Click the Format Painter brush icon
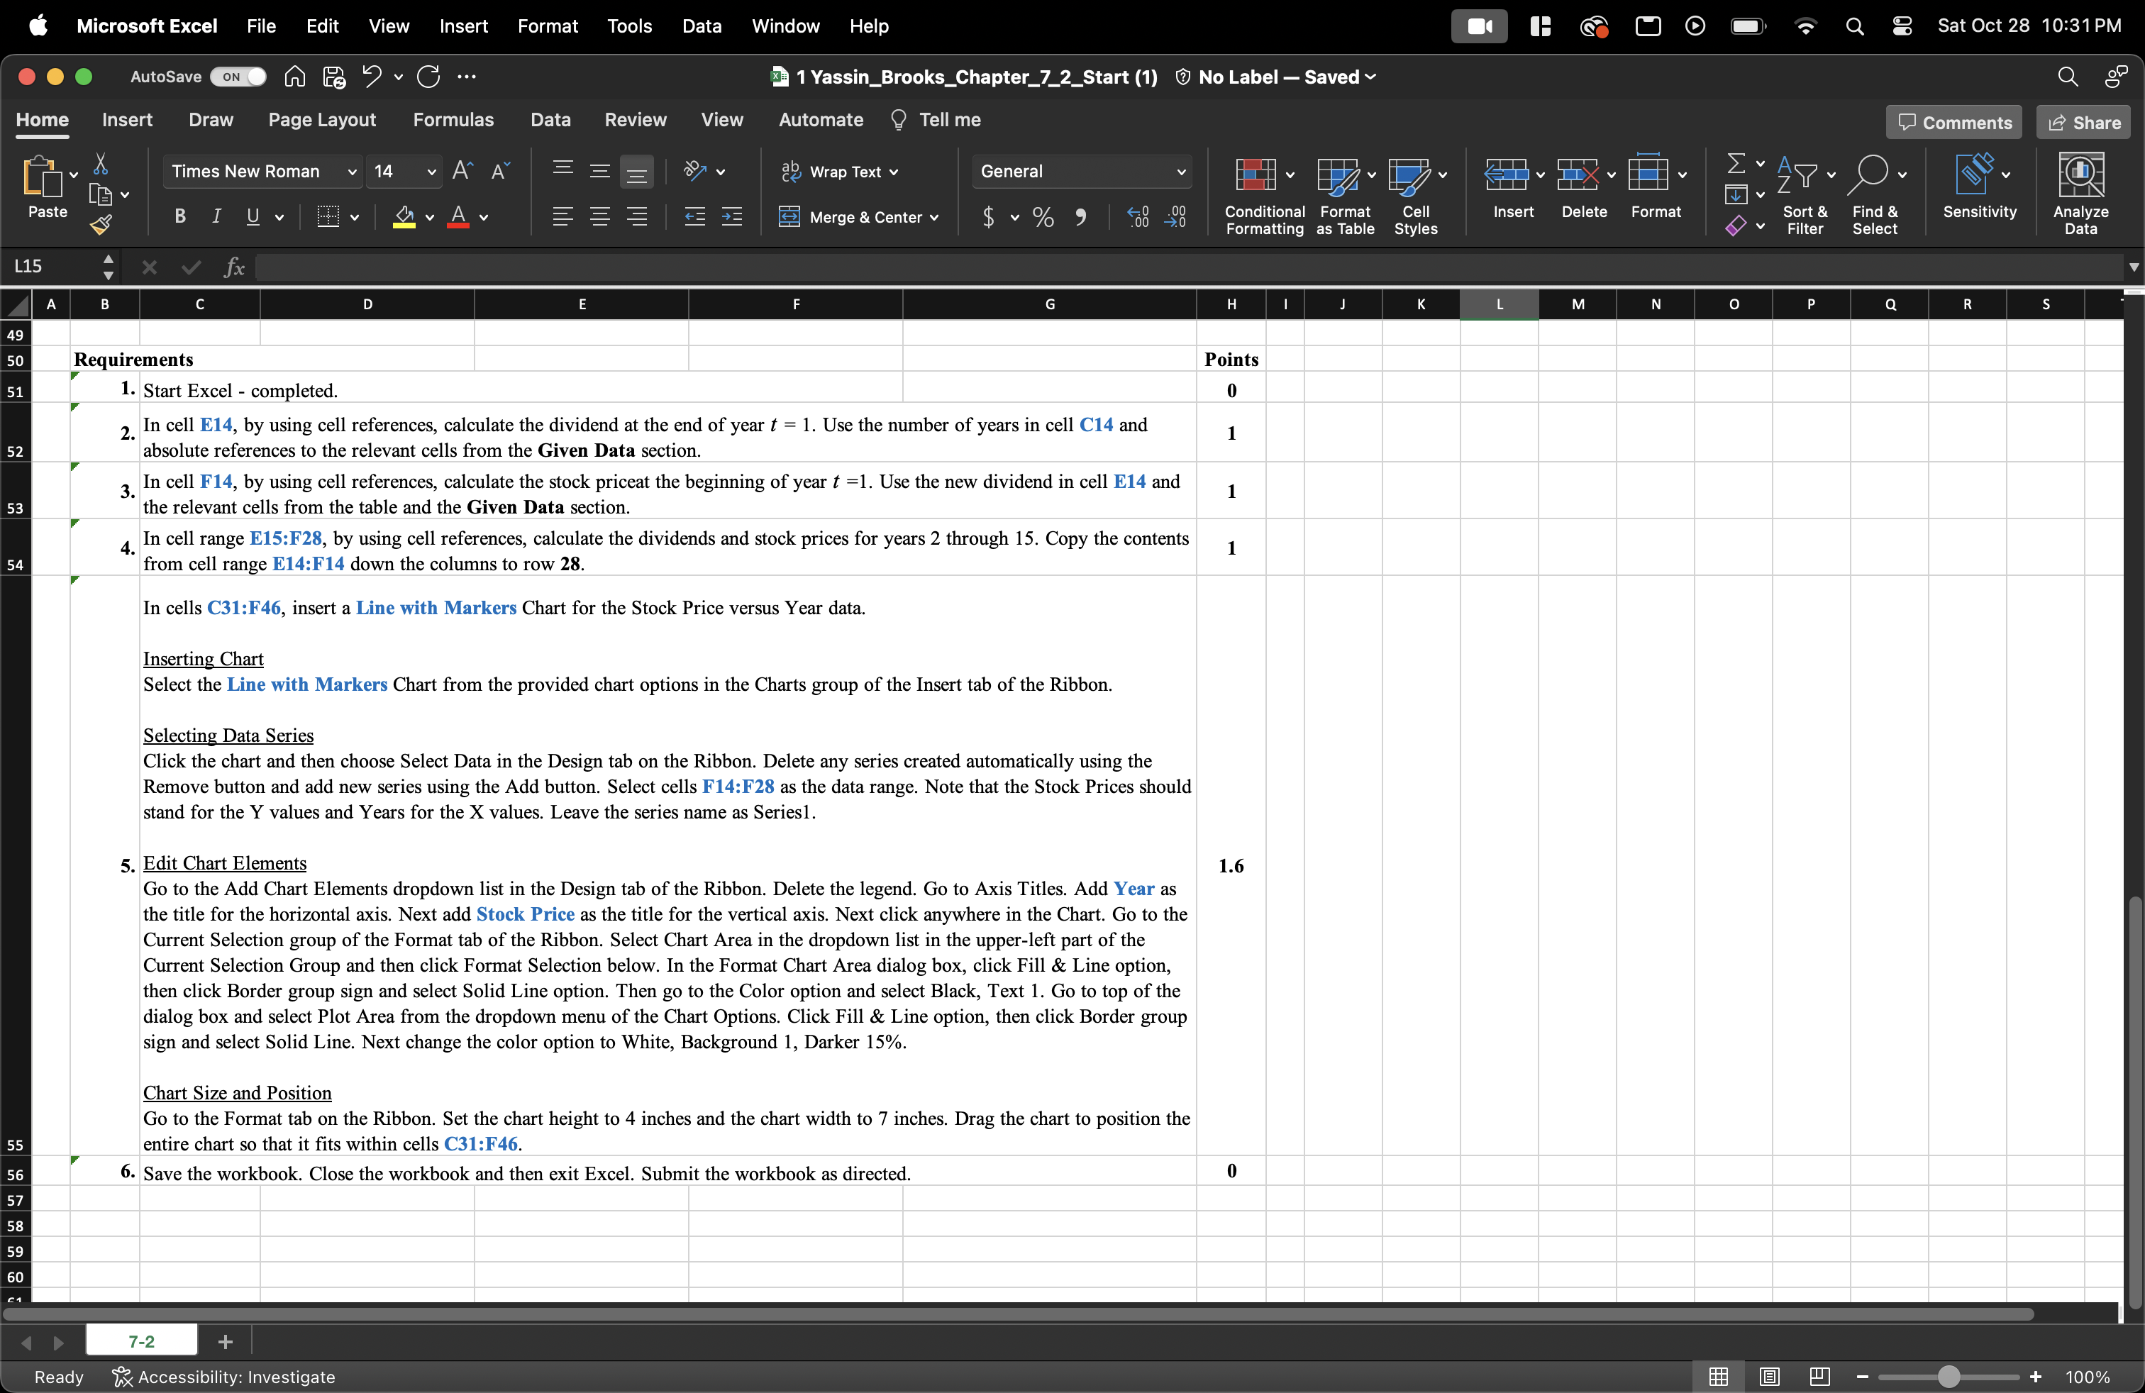Image resolution: width=2145 pixels, height=1393 pixels. (x=101, y=224)
